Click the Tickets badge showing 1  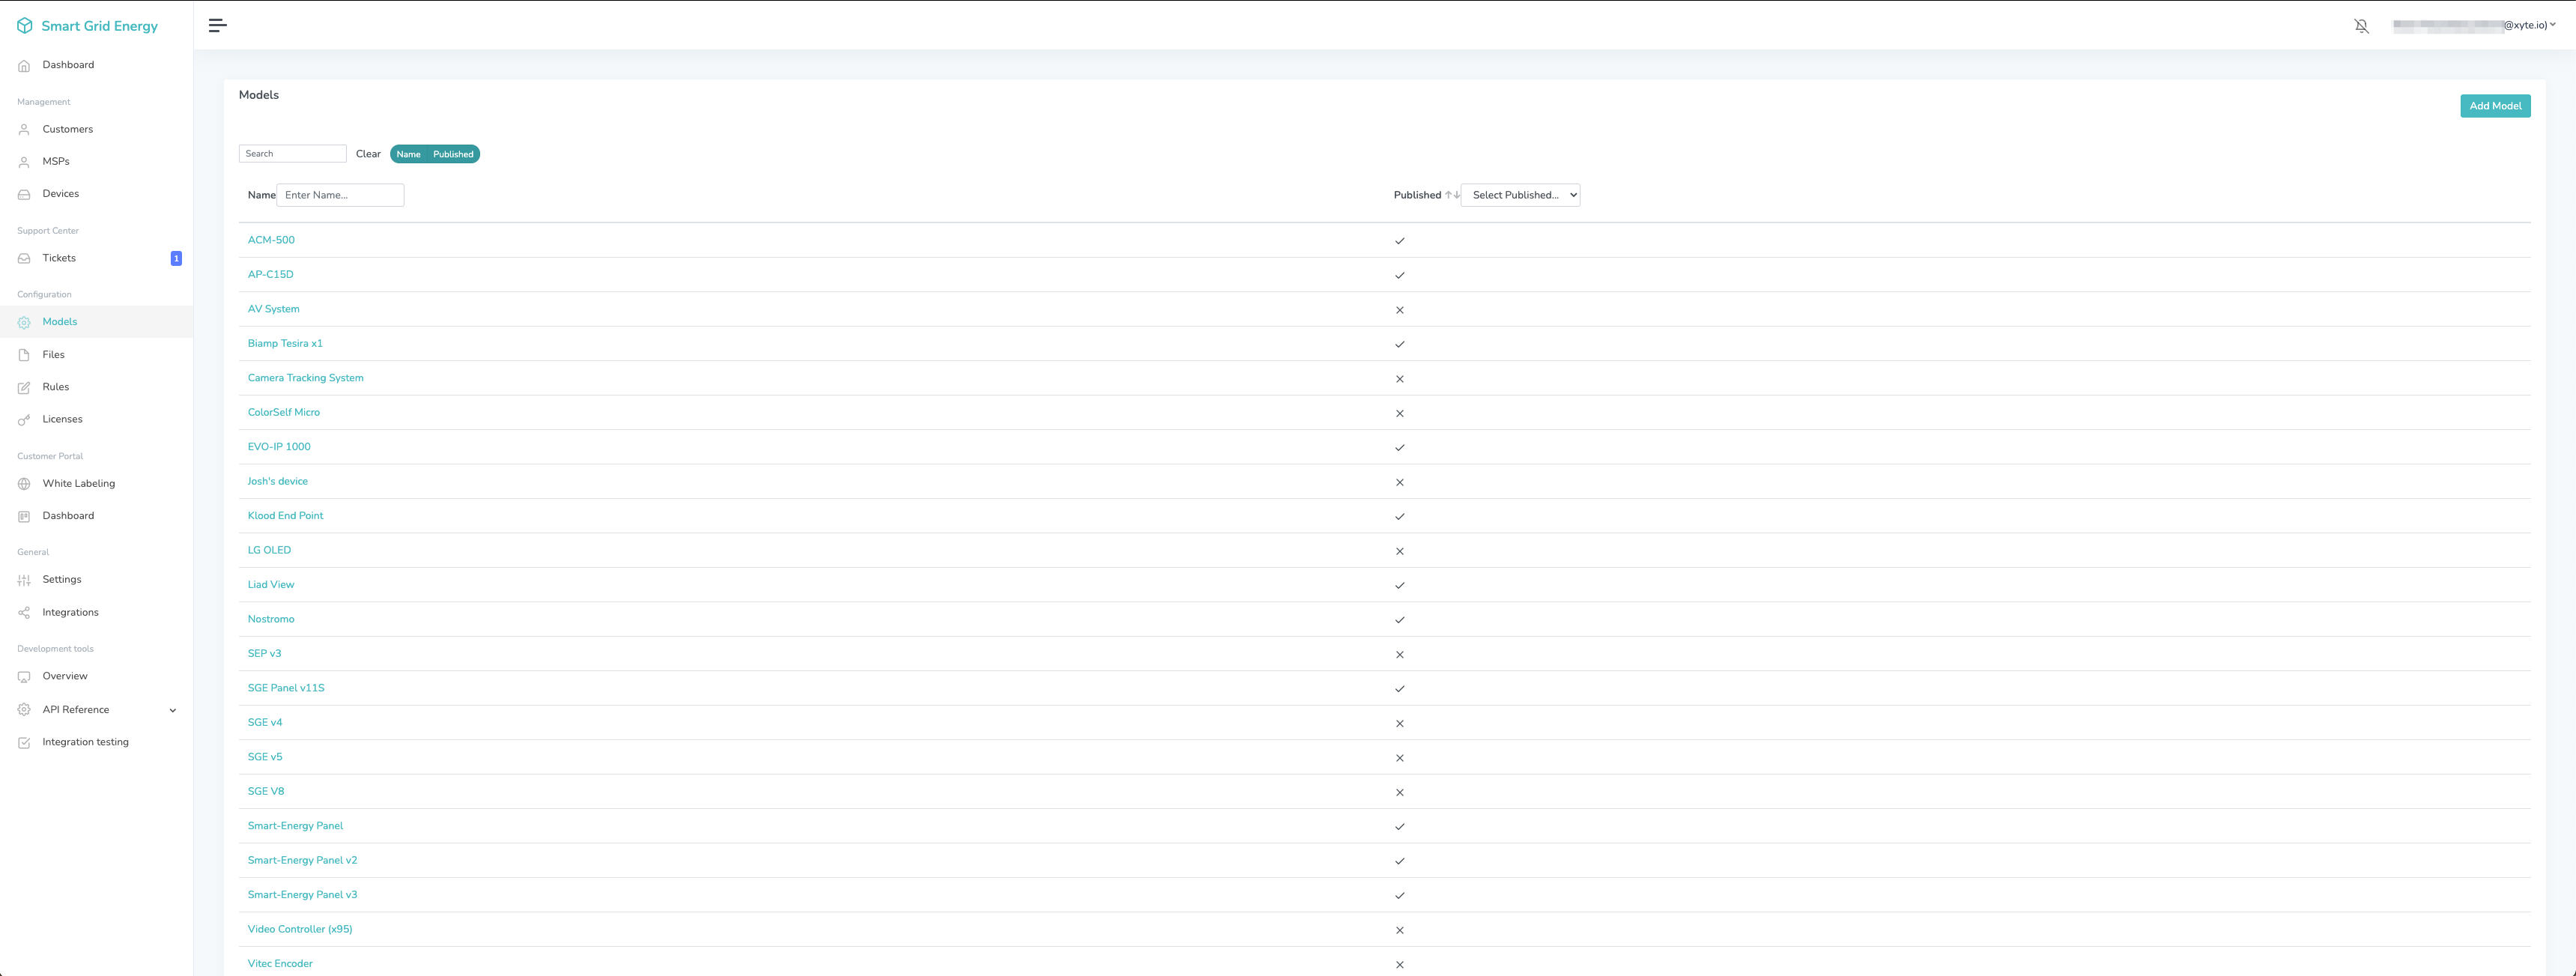(x=176, y=258)
